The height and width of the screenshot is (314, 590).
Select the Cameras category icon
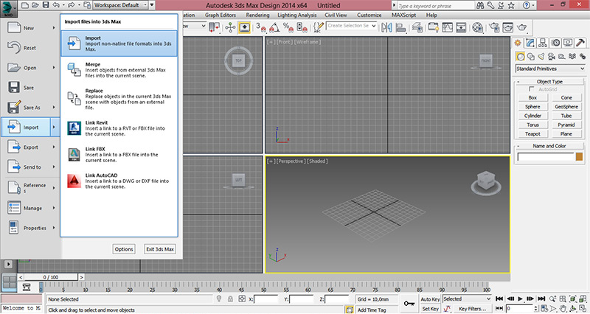tap(551, 57)
